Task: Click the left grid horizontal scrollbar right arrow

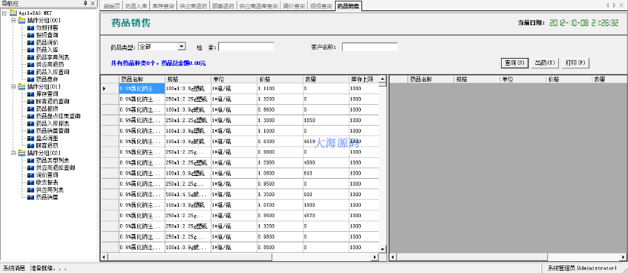Action: [375, 257]
